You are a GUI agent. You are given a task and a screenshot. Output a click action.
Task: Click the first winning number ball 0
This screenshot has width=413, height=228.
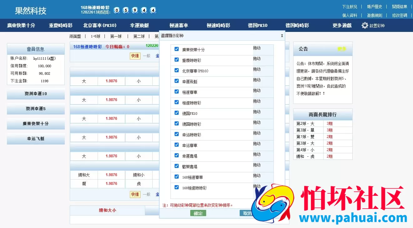(x=116, y=10)
